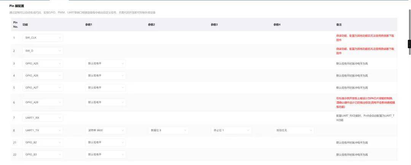
Task: Open the GPIO_B2 function dropdown
Action: [x=43, y=143]
